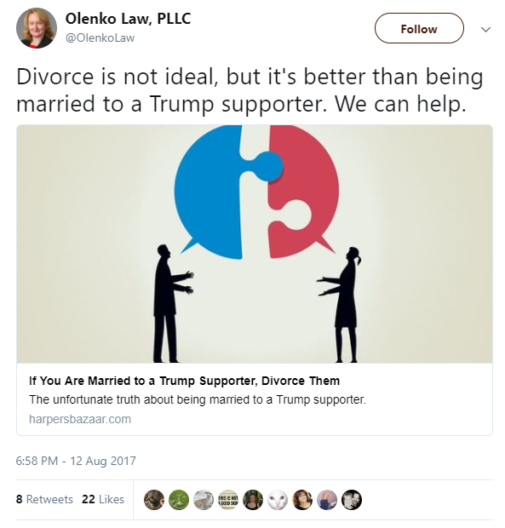Open the Olenko Law profile picture
Image resolution: width=505 pixels, height=528 pixels.
[x=37, y=28]
